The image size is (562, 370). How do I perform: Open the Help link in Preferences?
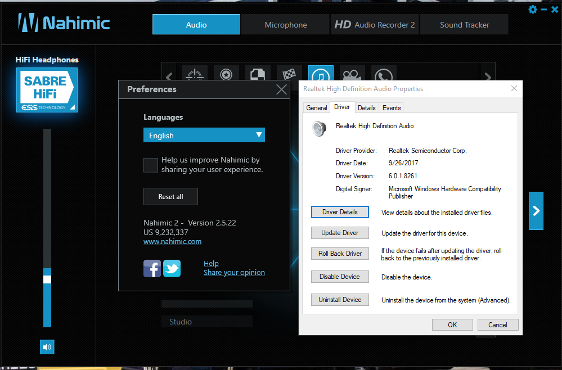pos(211,263)
